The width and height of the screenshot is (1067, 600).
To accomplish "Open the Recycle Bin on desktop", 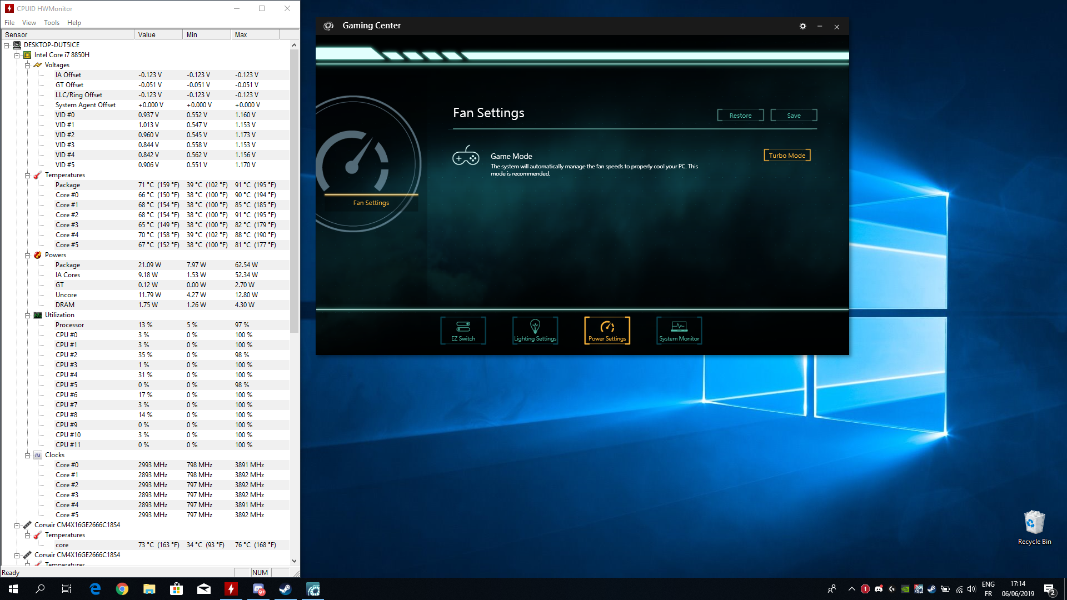I will [x=1034, y=527].
